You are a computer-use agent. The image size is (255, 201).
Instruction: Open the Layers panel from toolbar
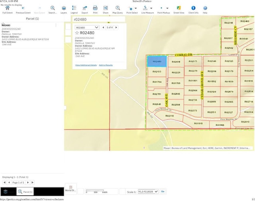click(x=64, y=10)
